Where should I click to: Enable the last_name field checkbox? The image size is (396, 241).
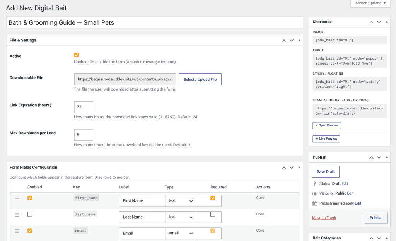(x=30, y=214)
